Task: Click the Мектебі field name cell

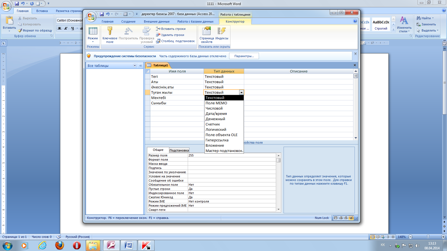Action: coord(177,98)
